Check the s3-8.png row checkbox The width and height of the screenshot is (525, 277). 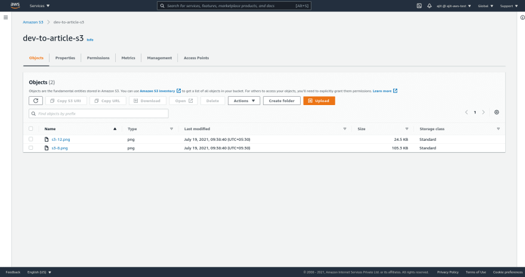pos(31,147)
